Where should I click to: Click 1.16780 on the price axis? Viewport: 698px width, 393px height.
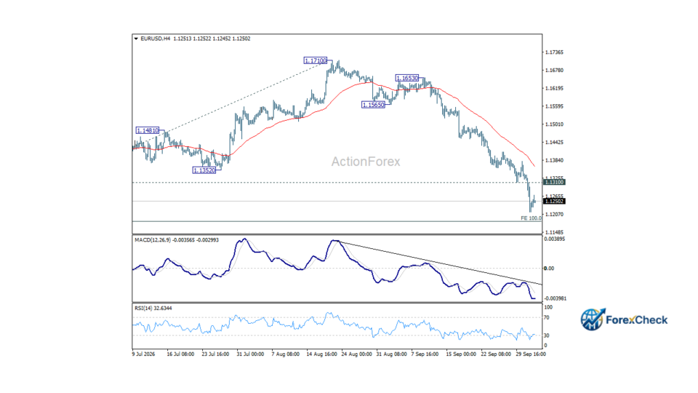pos(554,71)
